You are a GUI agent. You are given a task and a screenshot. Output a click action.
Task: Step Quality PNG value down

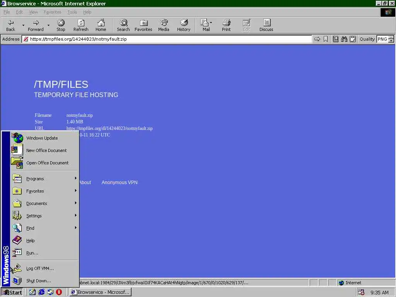391,41
